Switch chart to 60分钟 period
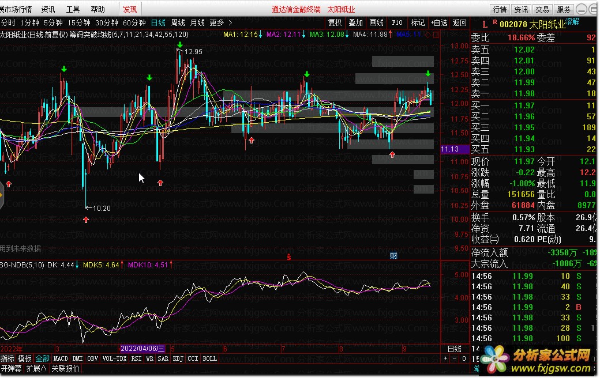Image resolution: width=600 pixels, height=378 pixels. (134, 23)
